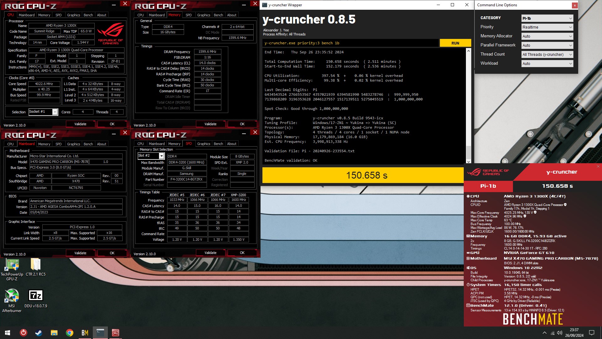Click the red power icon in taskbar

(24, 333)
